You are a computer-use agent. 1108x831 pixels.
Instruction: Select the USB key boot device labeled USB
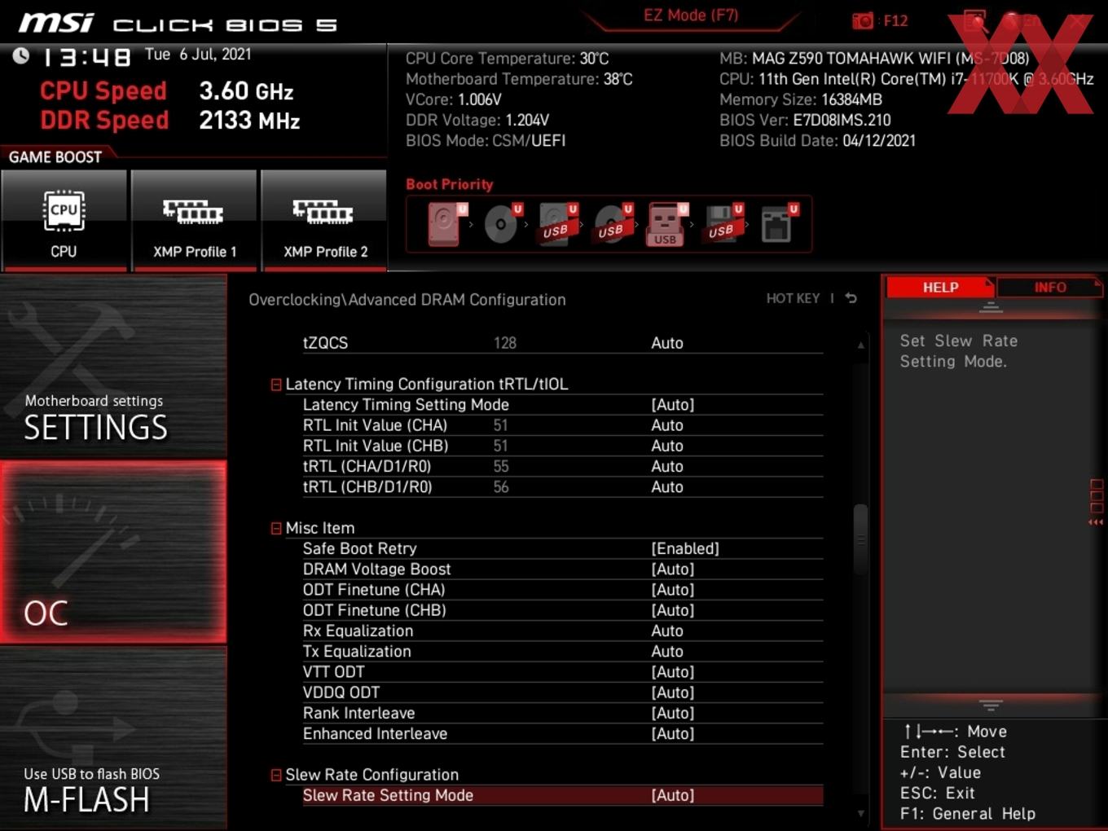tap(666, 224)
